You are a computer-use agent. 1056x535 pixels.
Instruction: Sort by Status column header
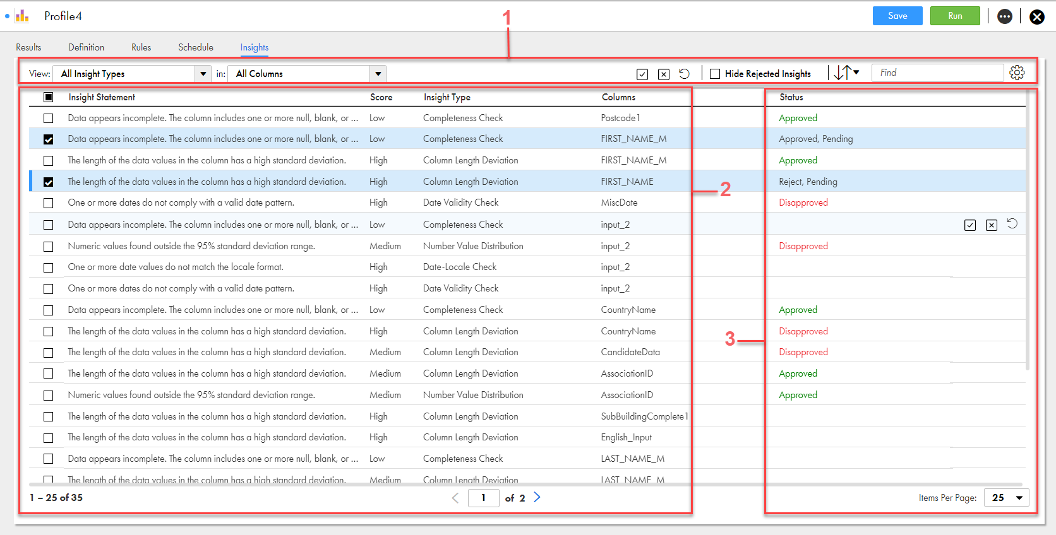[x=791, y=97]
